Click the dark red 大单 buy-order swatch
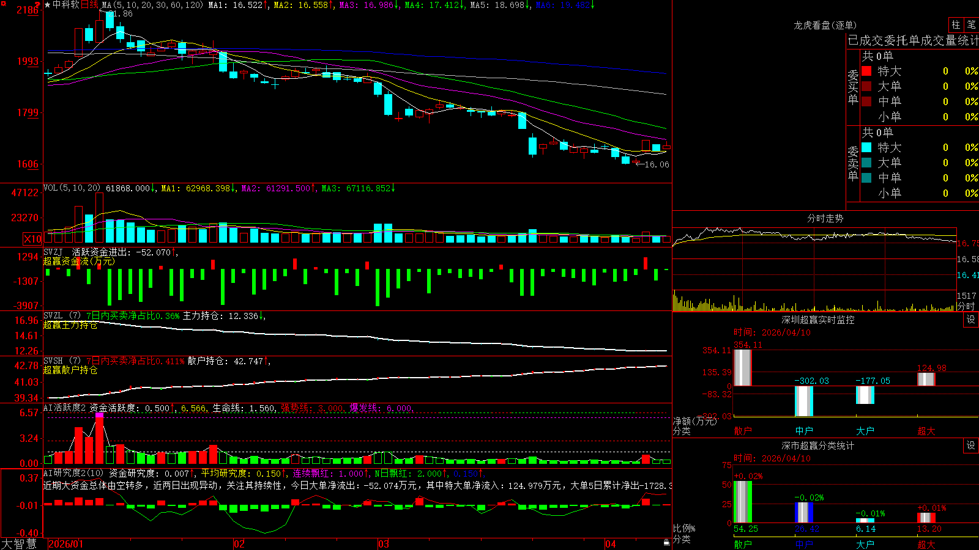This screenshot has height=550, width=979. (x=866, y=86)
